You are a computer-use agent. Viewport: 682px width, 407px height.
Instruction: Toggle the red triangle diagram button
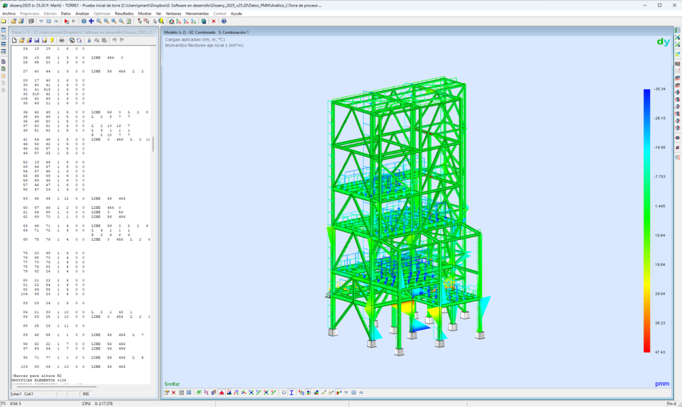[222, 392]
